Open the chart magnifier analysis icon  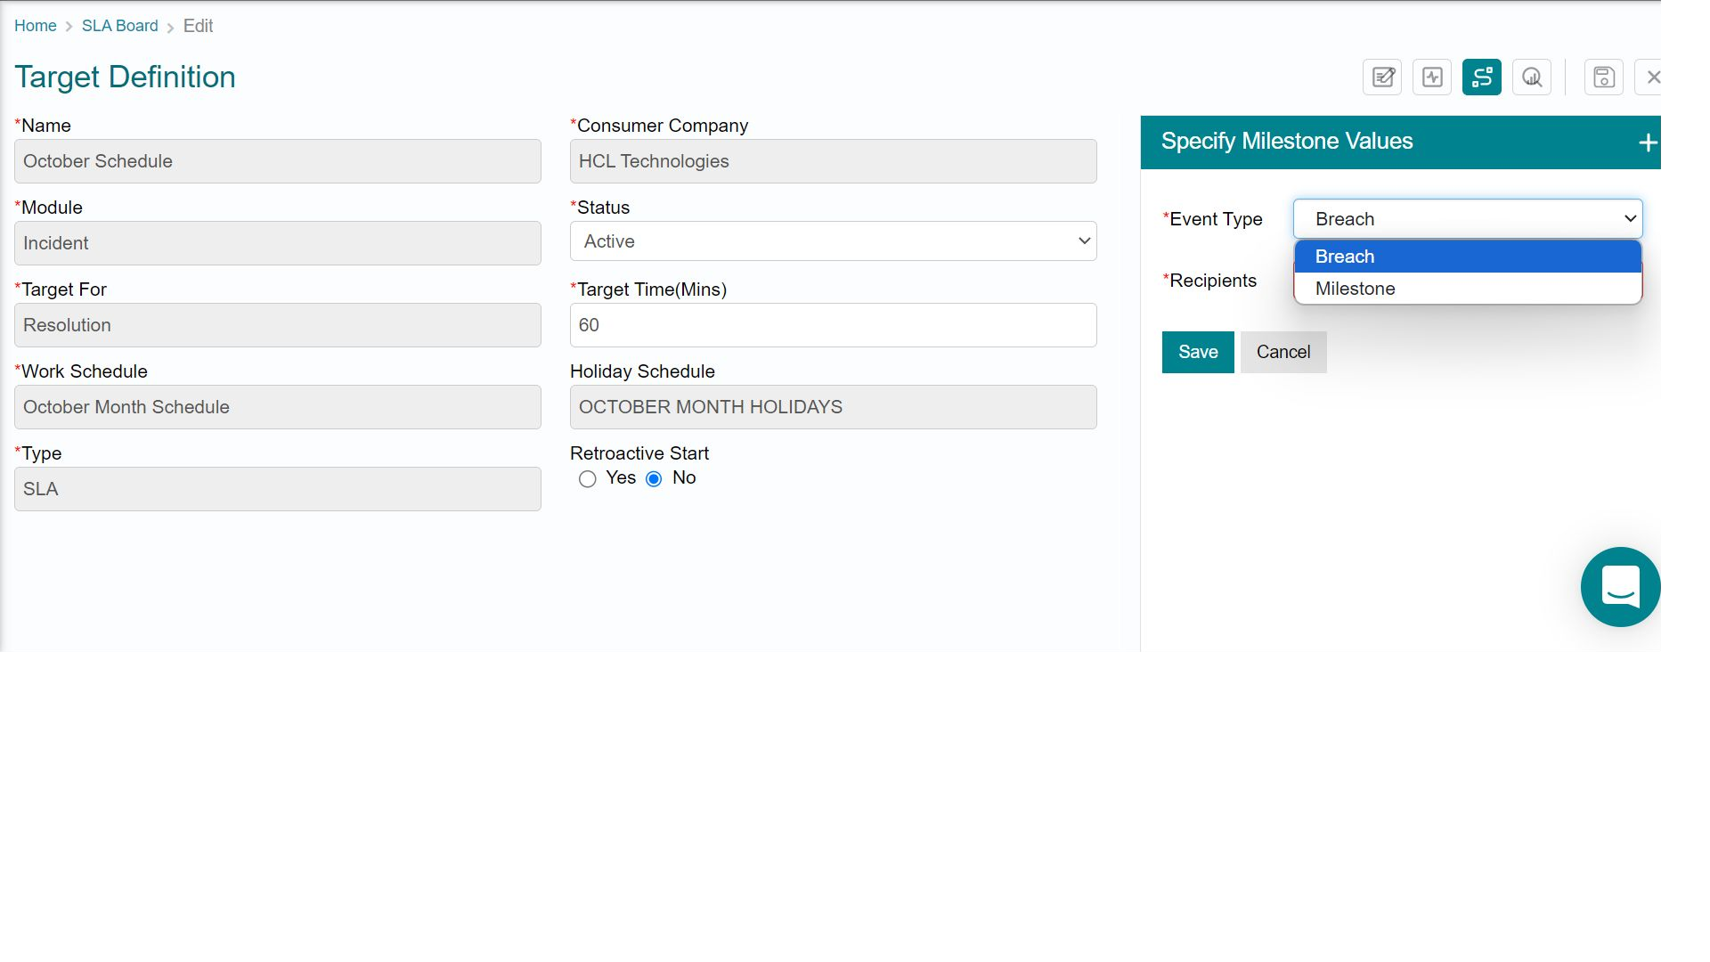click(1532, 77)
